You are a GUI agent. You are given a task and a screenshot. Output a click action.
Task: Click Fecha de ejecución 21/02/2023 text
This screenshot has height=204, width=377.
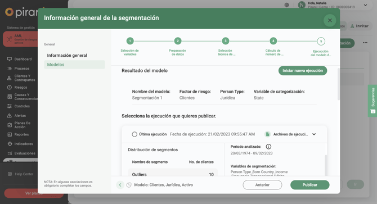[x=212, y=134]
